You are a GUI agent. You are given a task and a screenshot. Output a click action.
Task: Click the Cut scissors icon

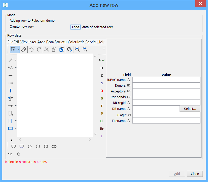47,49
